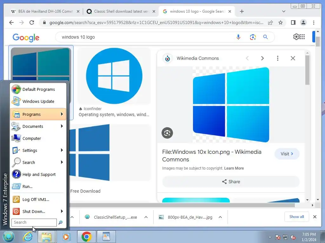Open the Iconfinder round Windows logo thumbnail
Image resolution: width=325 pixels, height=243 pixels.
tap(114, 76)
